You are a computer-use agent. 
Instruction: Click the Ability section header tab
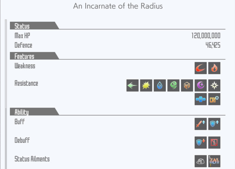point(22,112)
